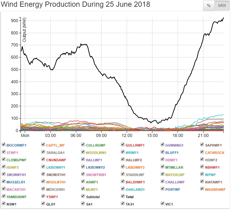
Task: Hide the Total line via its checkbox
Action: pyautogui.click(x=123, y=196)
